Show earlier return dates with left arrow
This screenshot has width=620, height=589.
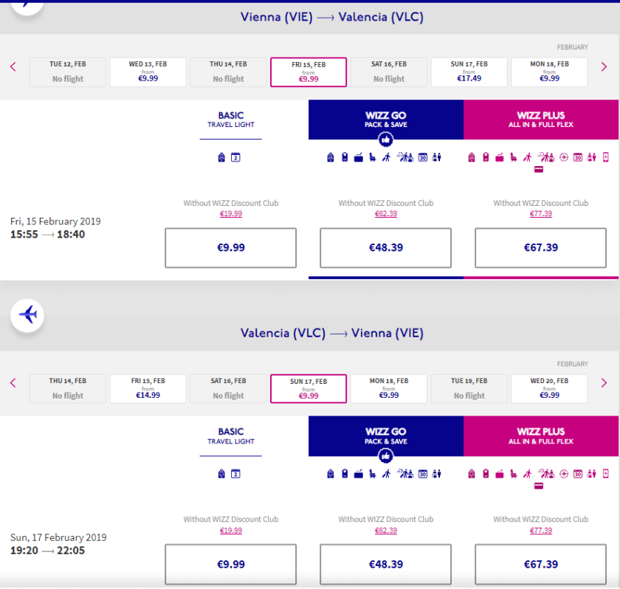(x=13, y=383)
